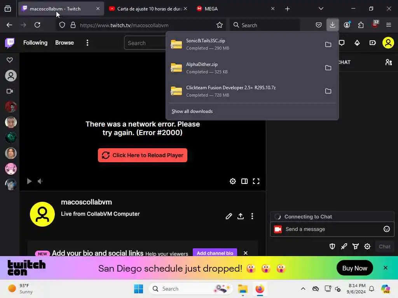Focus the Firefox Search bar
Screen dimensions: 398x298
(265, 25)
